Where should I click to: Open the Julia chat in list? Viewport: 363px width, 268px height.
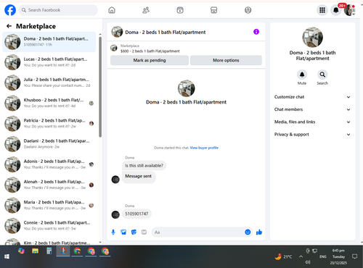[x=49, y=83]
